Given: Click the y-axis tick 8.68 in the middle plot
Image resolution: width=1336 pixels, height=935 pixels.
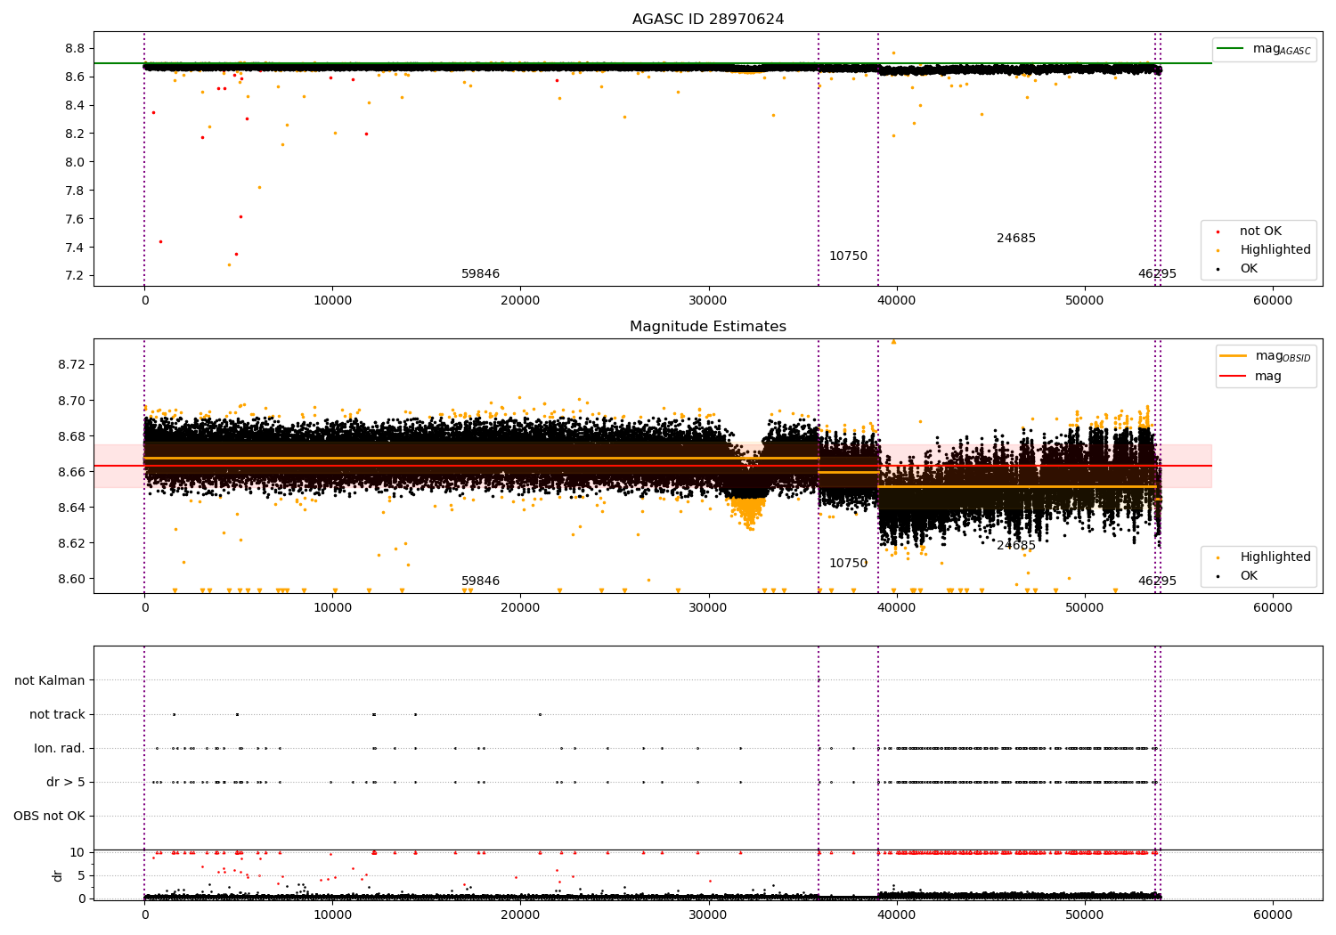Looking at the screenshot, I should point(71,436).
